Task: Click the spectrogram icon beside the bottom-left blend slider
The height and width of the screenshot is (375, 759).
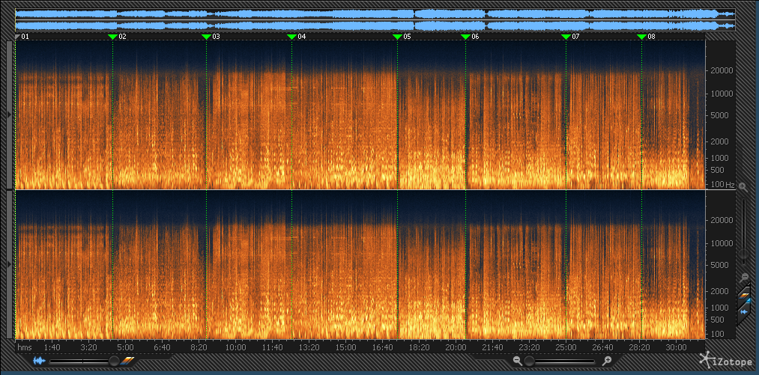Action: [128, 361]
